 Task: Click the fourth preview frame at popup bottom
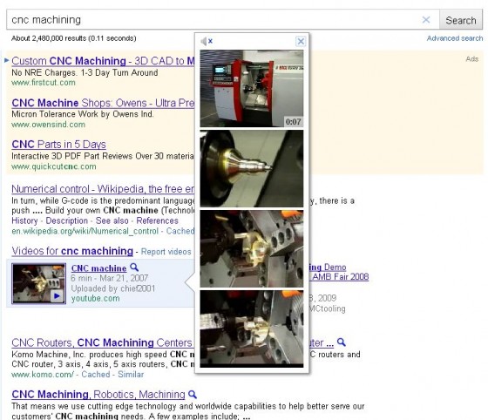pyautogui.click(x=252, y=329)
